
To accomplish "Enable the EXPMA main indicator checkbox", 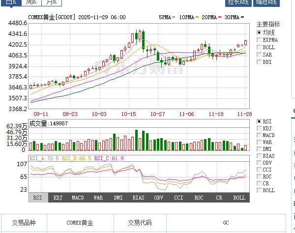I will point(259,40).
